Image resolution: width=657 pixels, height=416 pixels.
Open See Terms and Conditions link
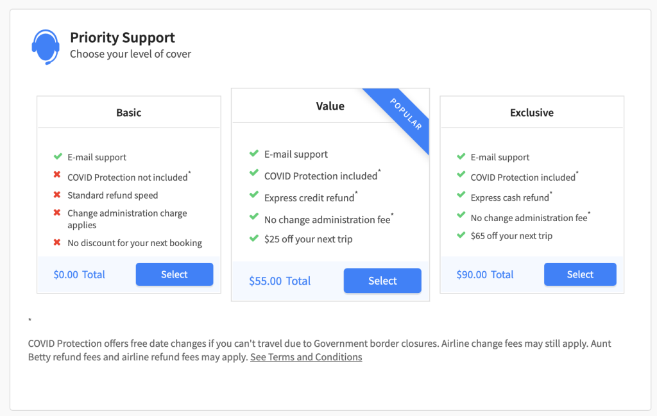306,357
